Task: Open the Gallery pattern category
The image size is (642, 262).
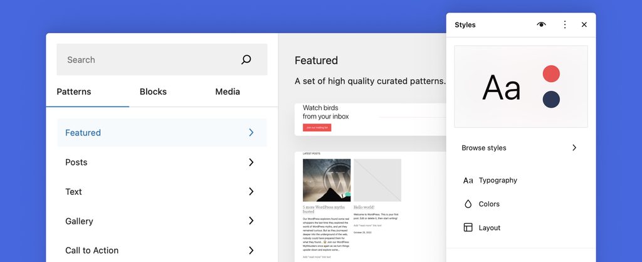Action: click(162, 221)
